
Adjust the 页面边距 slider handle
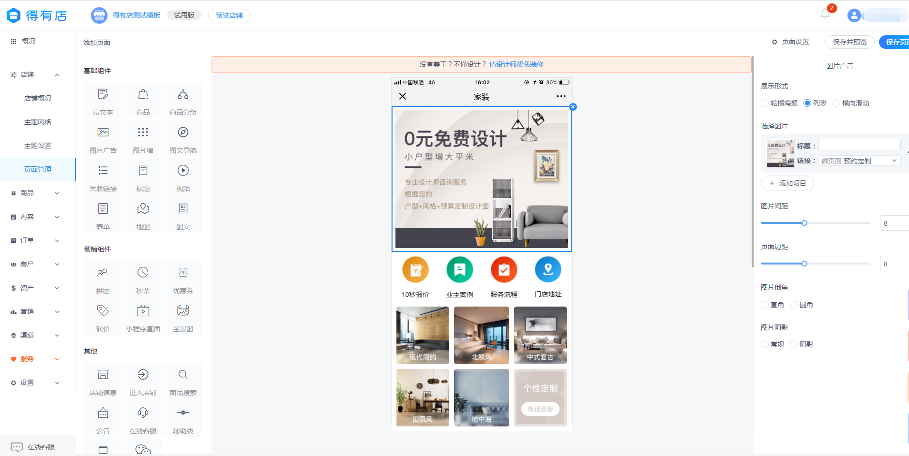(804, 264)
